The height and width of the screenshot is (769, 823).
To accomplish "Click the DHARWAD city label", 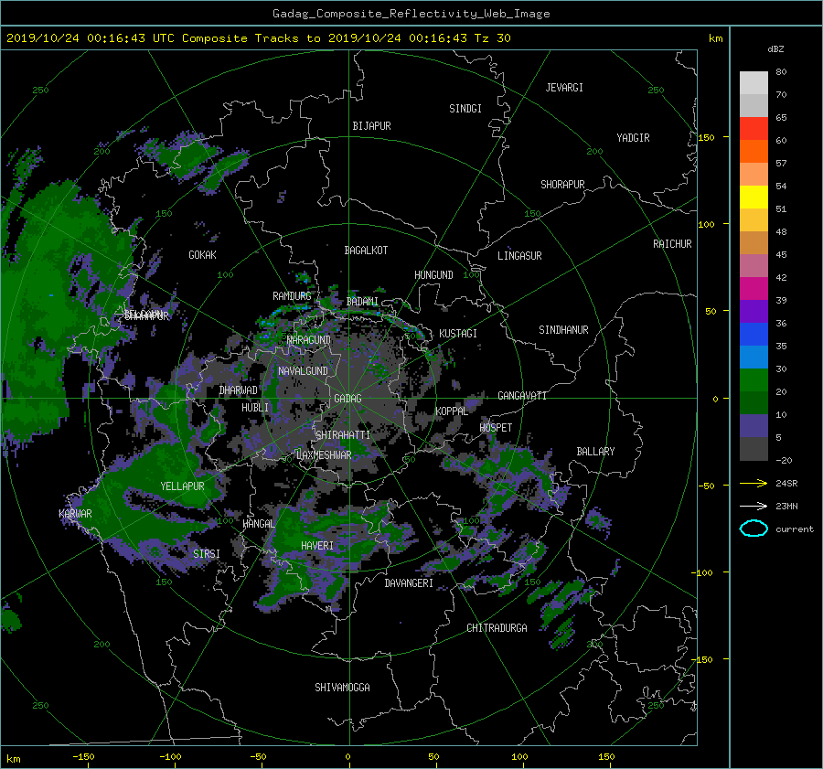I will [x=239, y=390].
